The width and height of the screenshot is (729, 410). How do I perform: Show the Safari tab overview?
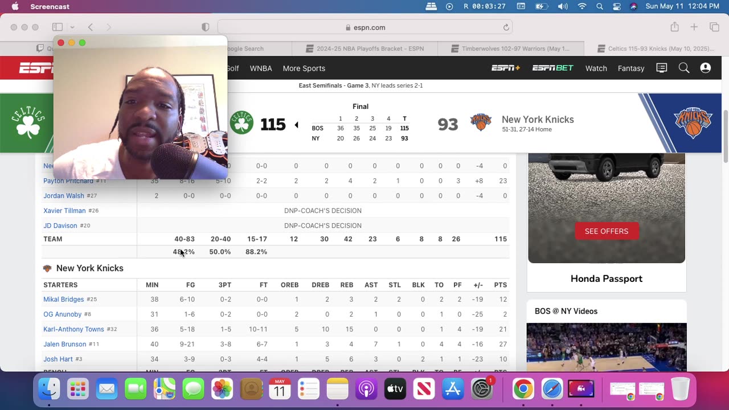(714, 27)
